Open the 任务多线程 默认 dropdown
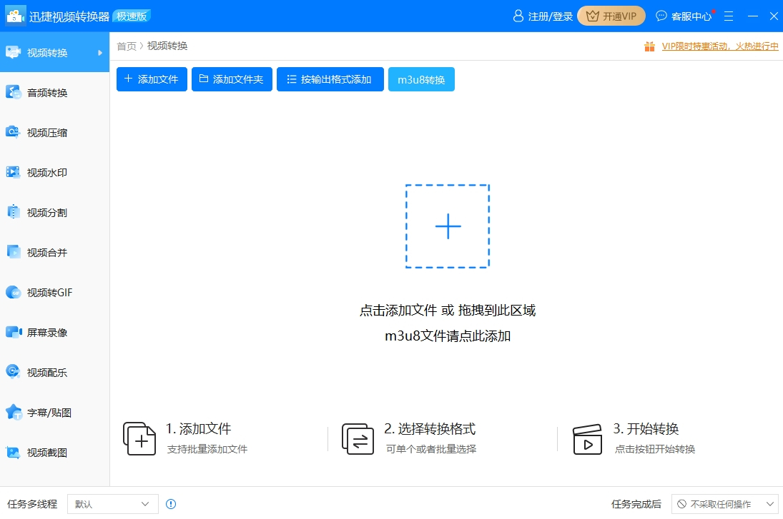This screenshot has width=783, height=519. coord(112,503)
